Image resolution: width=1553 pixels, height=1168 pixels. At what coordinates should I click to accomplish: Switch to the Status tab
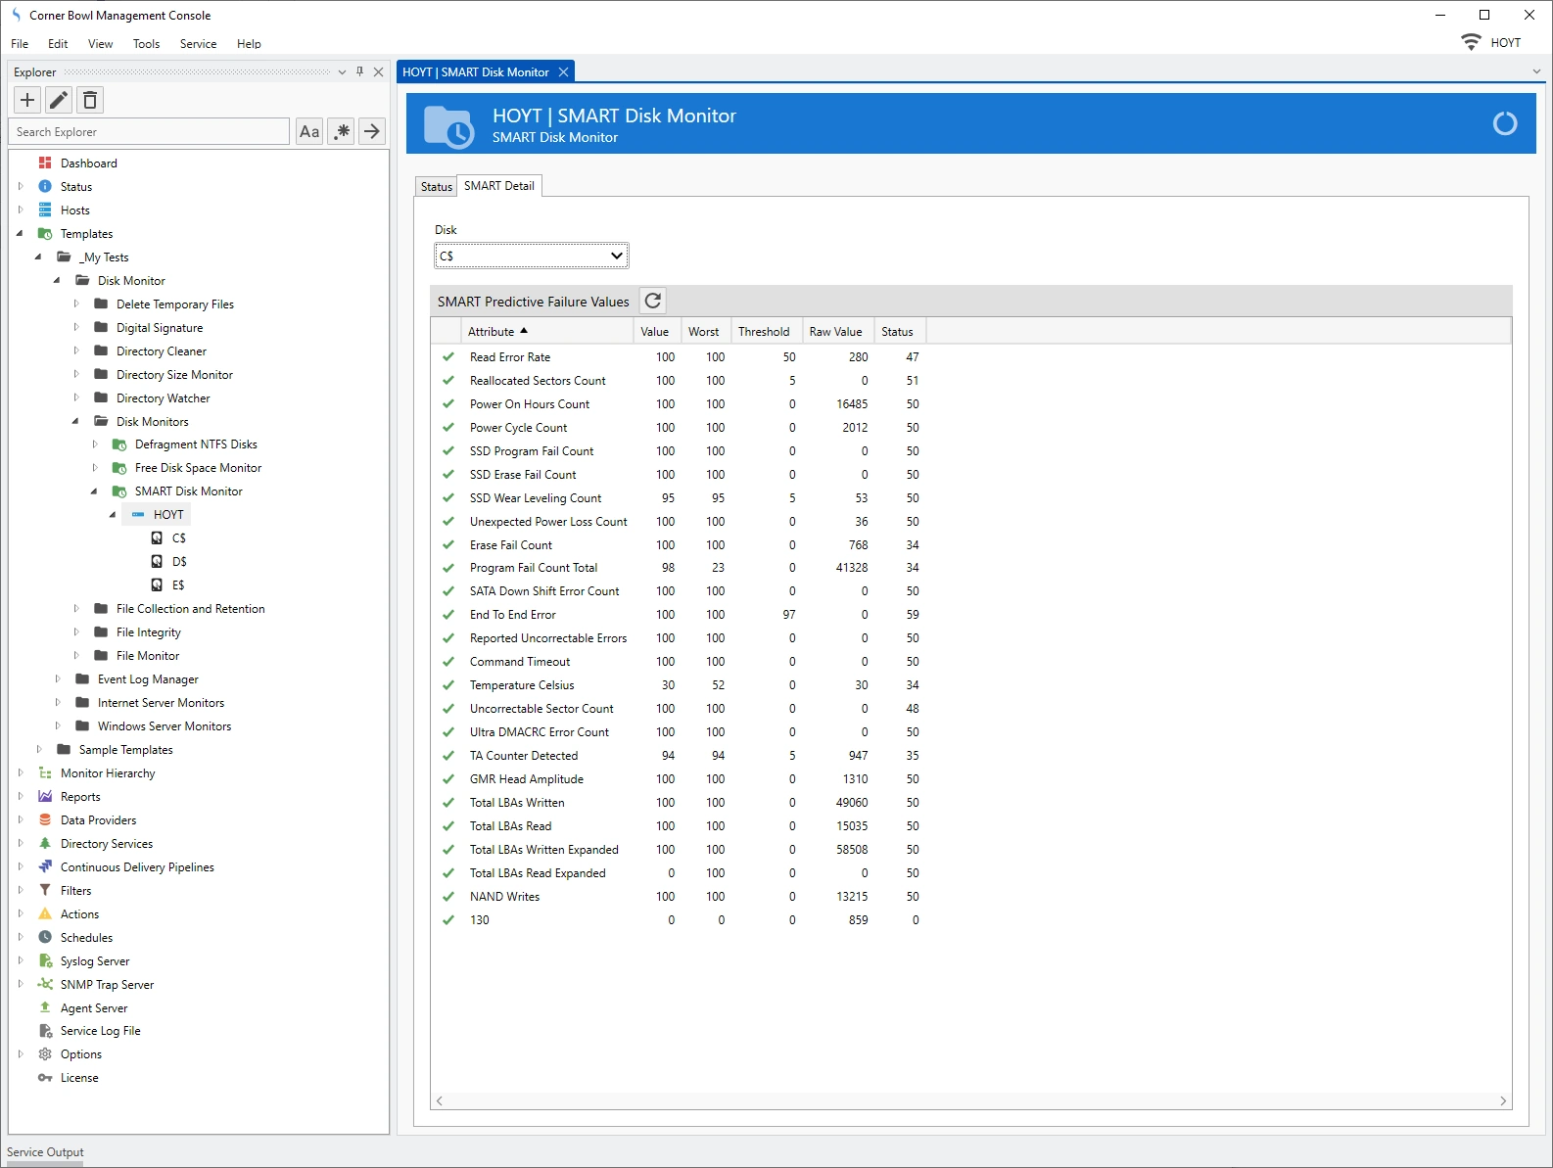point(436,186)
